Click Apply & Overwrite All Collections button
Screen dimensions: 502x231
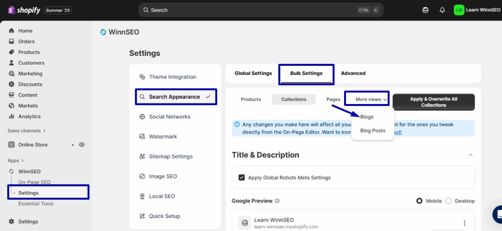[433, 102]
